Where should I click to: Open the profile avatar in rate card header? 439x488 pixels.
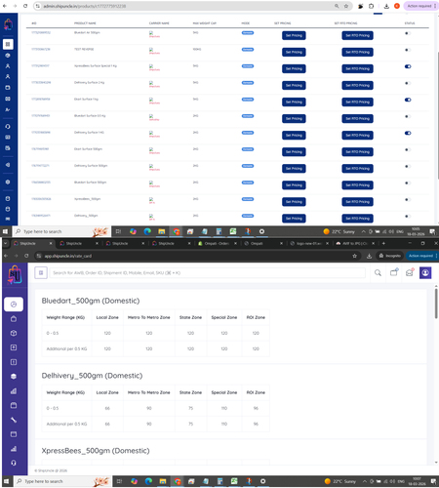(425, 272)
